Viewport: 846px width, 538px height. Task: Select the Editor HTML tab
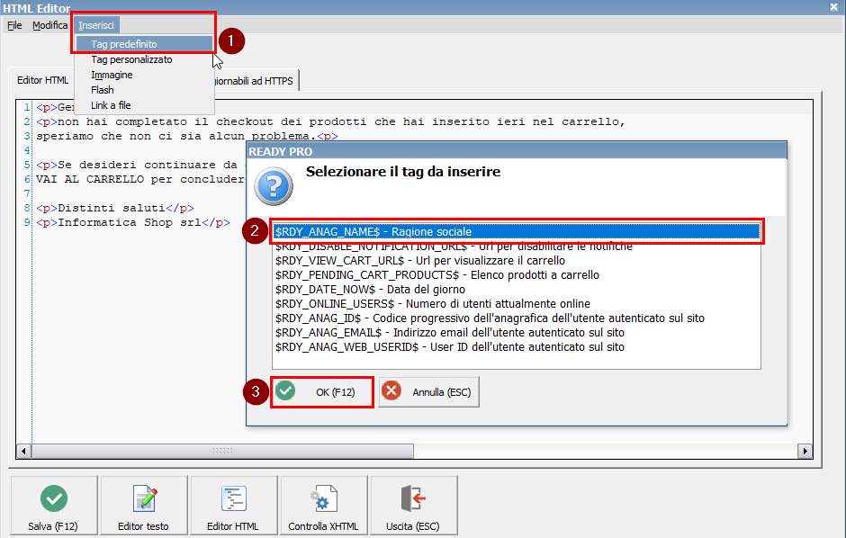pyautogui.click(x=43, y=80)
